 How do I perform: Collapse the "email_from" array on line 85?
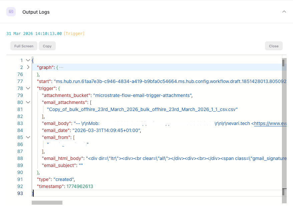coord(28,137)
